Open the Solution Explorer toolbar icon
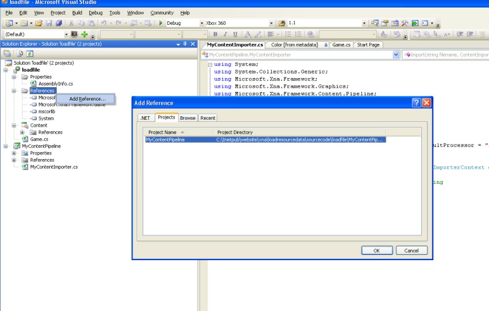489x311 pixels. pos(374,23)
